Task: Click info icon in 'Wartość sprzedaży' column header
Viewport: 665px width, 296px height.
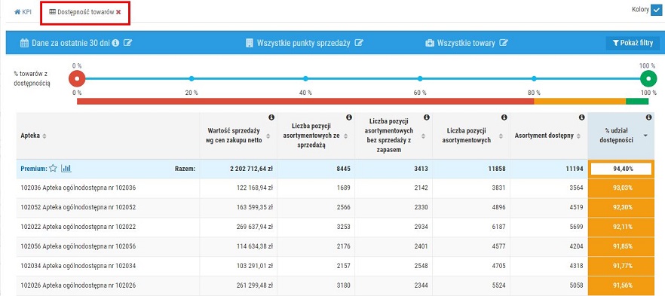Action: (x=271, y=117)
